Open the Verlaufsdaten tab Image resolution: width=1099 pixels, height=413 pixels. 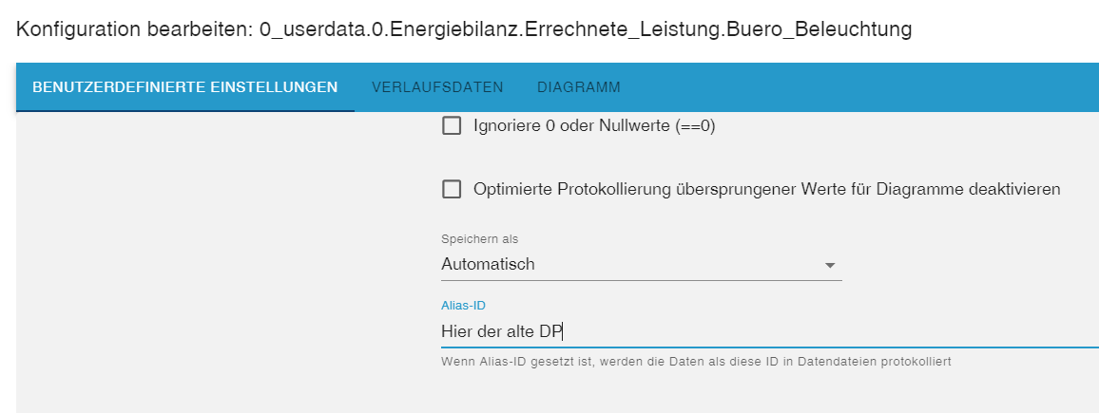coord(437,87)
